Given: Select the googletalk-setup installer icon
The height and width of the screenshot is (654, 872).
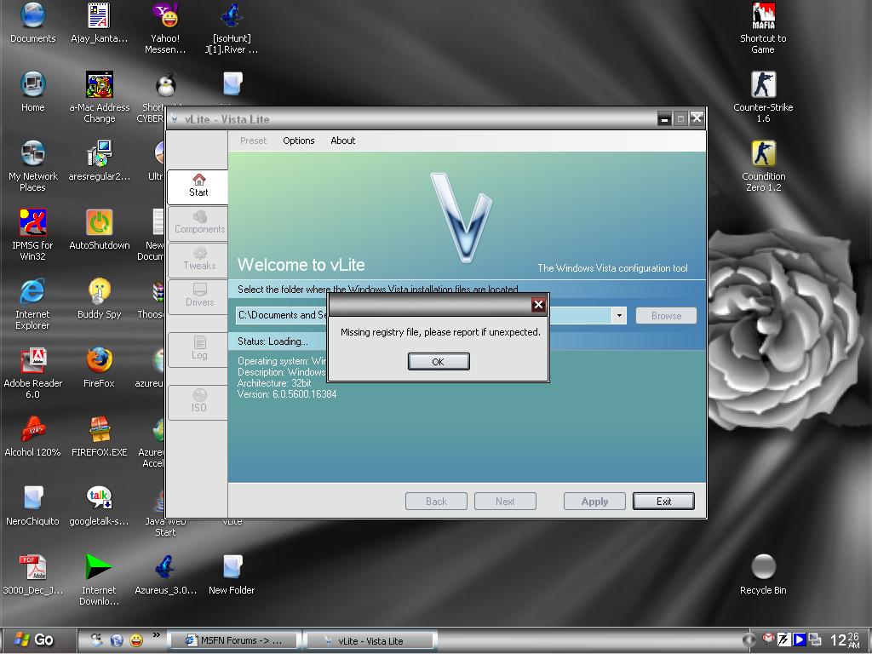Looking at the screenshot, I should (100, 506).
